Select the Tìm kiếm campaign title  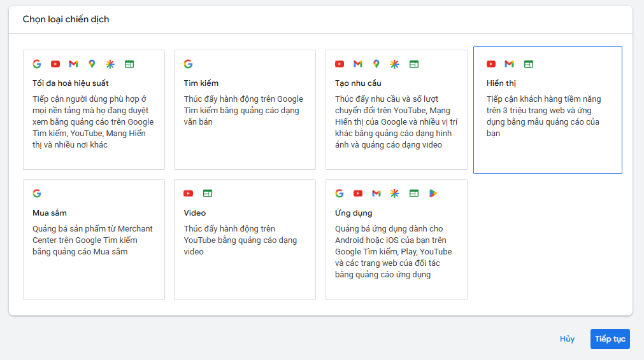click(201, 83)
